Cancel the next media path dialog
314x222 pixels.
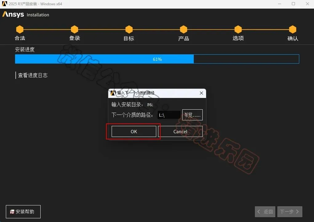pos(180,131)
